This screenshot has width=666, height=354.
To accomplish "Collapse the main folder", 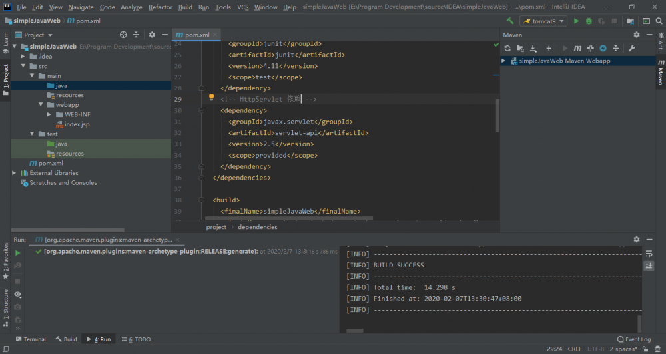I will tap(32, 76).
